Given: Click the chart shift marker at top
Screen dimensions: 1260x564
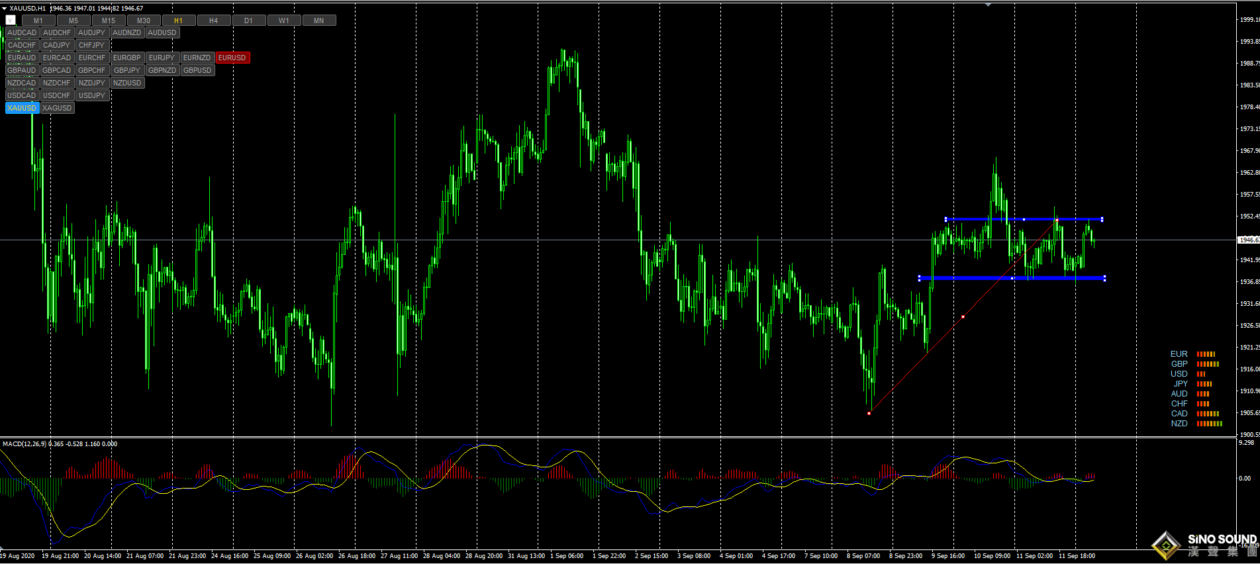Looking at the screenshot, I should 988,5.
